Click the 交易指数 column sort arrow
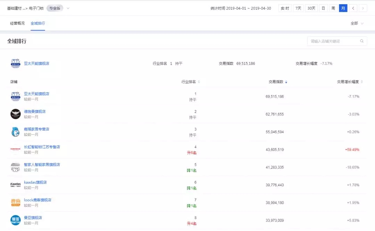The width and height of the screenshot is (375, 231). point(286,82)
